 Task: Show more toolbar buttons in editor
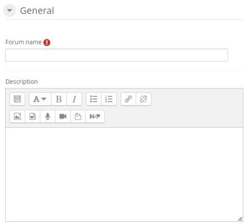(x=17, y=99)
